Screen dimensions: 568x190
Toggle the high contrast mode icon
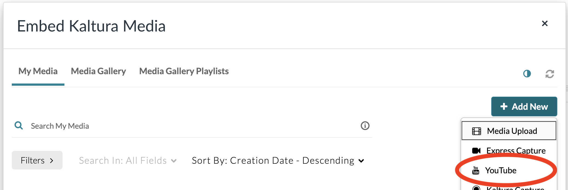pyautogui.click(x=527, y=74)
